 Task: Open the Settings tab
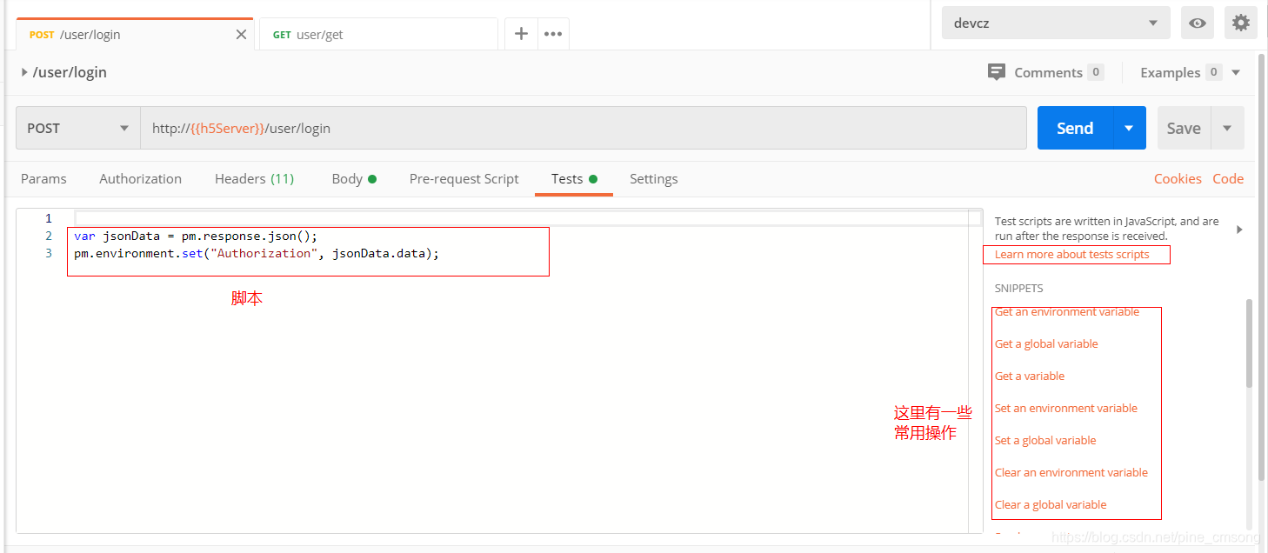click(653, 178)
